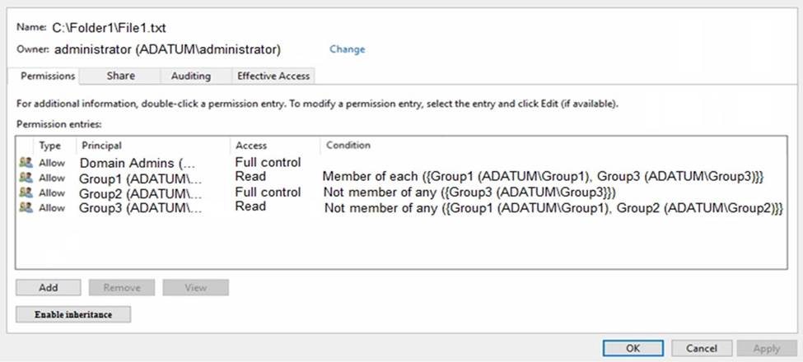Select the Group3 Read permission entry
Image resolution: width=803 pixels, height=362 pixels.
(x=140, y=207)
